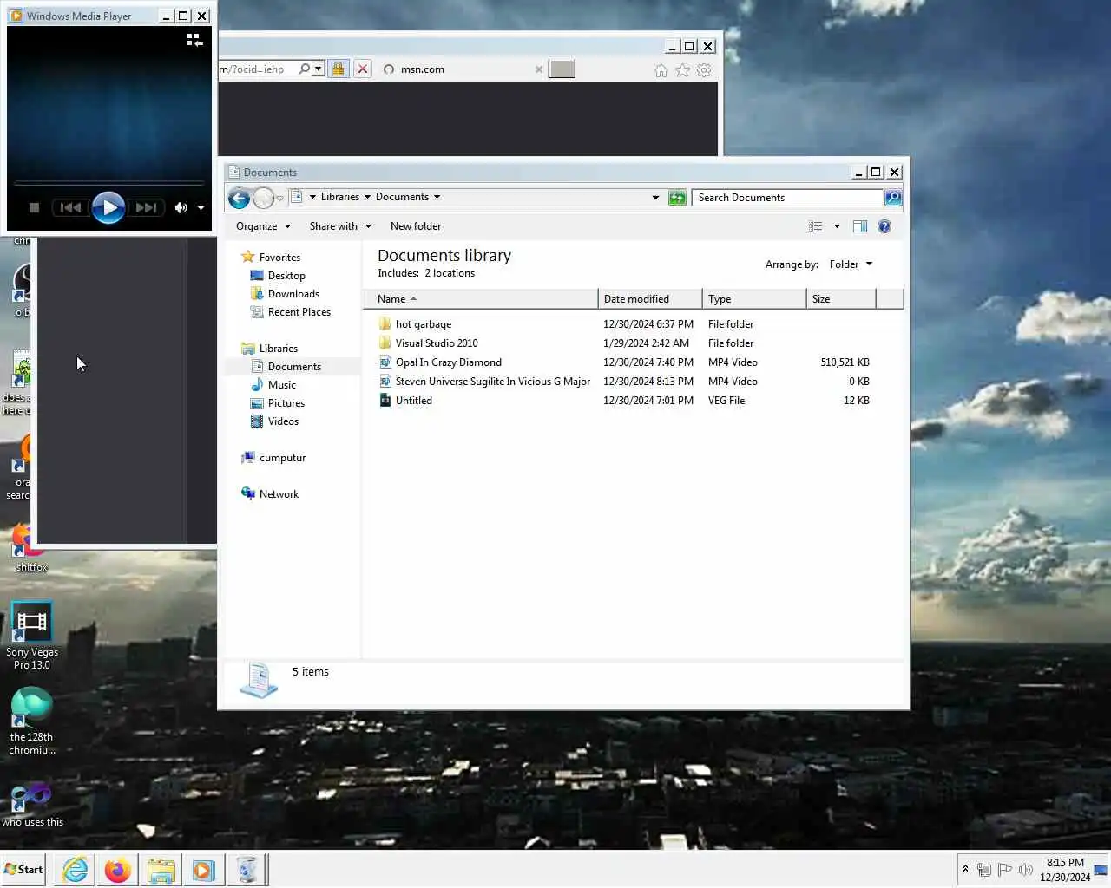Sort files by Date modified column

tap(650, 299)
